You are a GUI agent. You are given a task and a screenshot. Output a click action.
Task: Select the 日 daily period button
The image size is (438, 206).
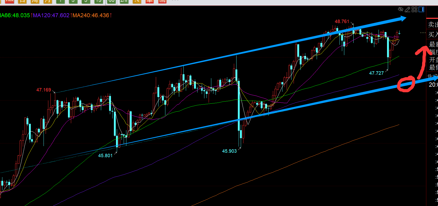click(x=22, y=1)
